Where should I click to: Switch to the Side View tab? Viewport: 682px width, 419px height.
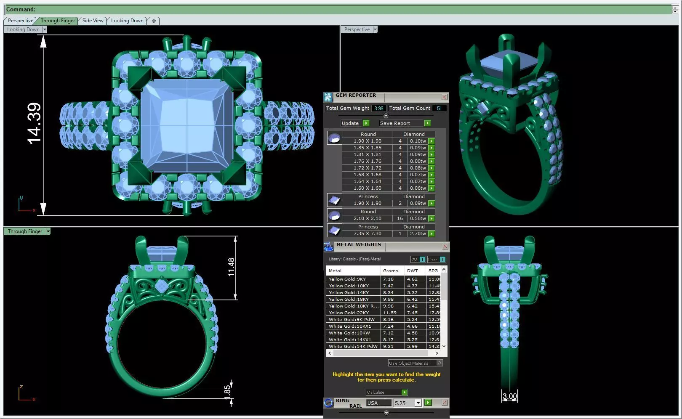tap(93, 21)
